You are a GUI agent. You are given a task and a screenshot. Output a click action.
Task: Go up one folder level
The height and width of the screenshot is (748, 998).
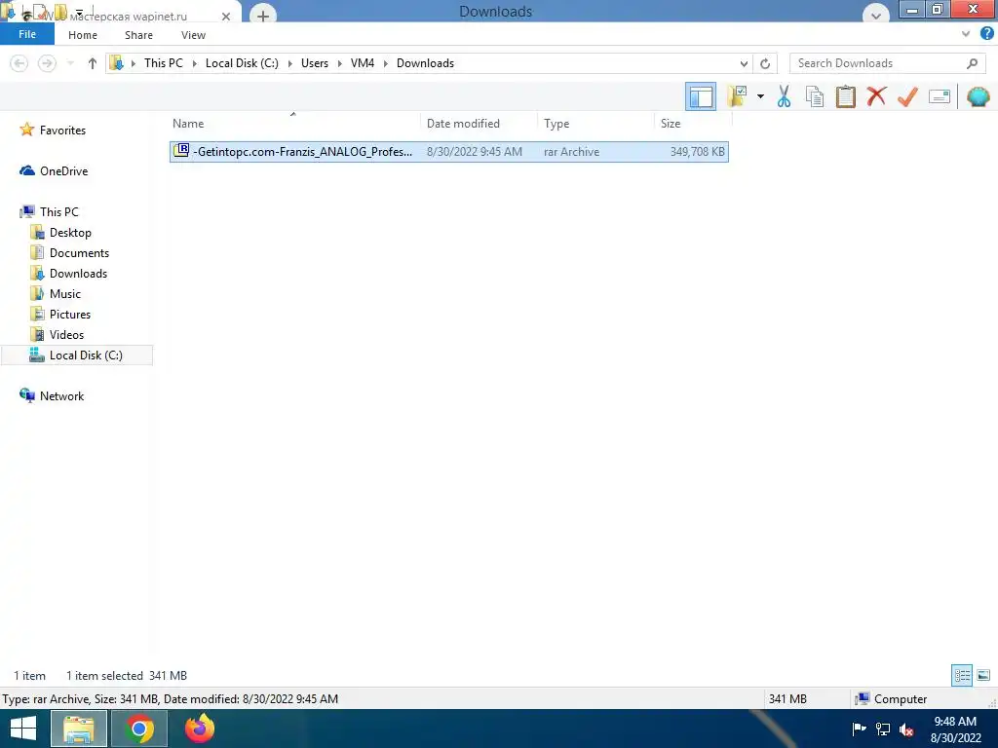(93, 63)
